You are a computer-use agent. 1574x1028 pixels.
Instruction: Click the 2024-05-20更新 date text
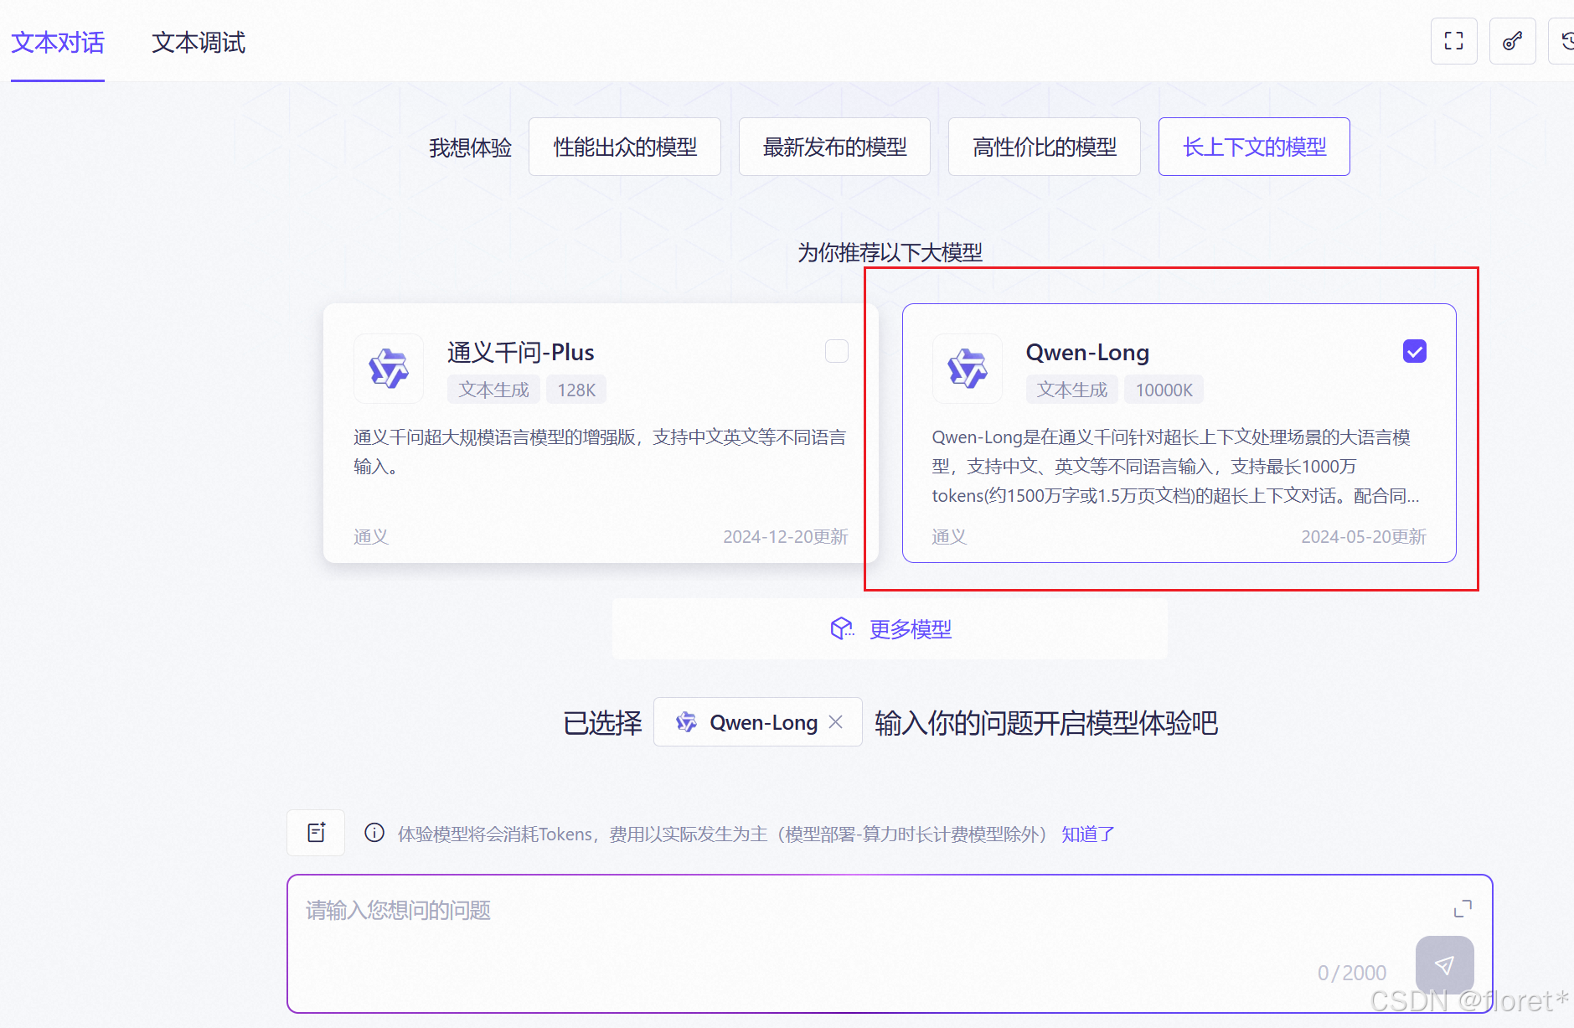pos(1364,536)
